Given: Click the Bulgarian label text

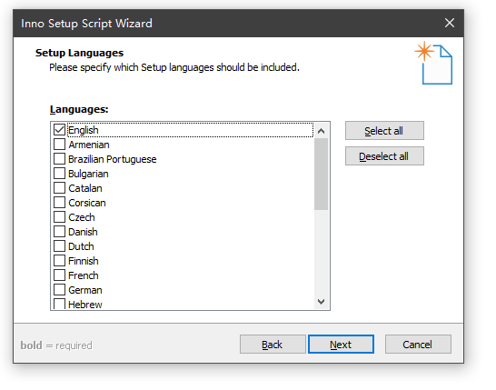Looking at the screenshot, I should pos(88,174).
